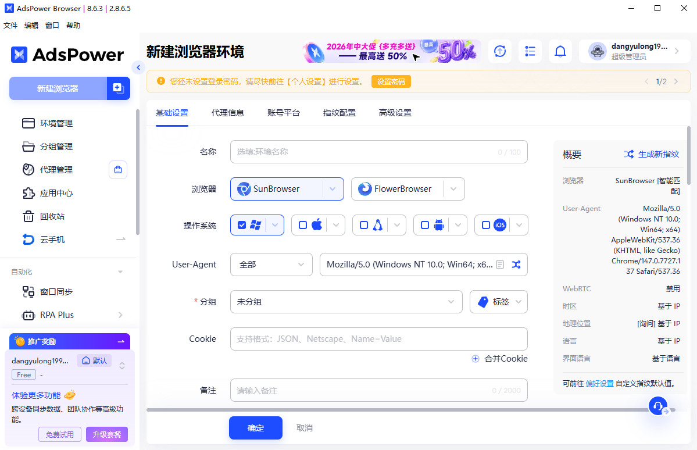Open the task list icon in header
Screen dimensions: 697x450
point(530,51)
